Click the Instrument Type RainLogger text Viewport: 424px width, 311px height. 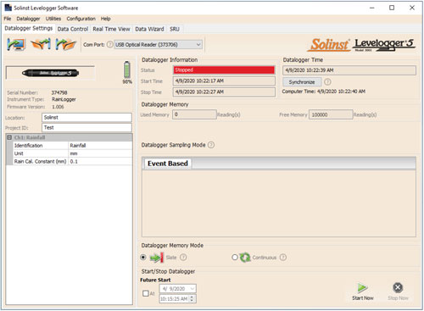(x=64, y=99)
